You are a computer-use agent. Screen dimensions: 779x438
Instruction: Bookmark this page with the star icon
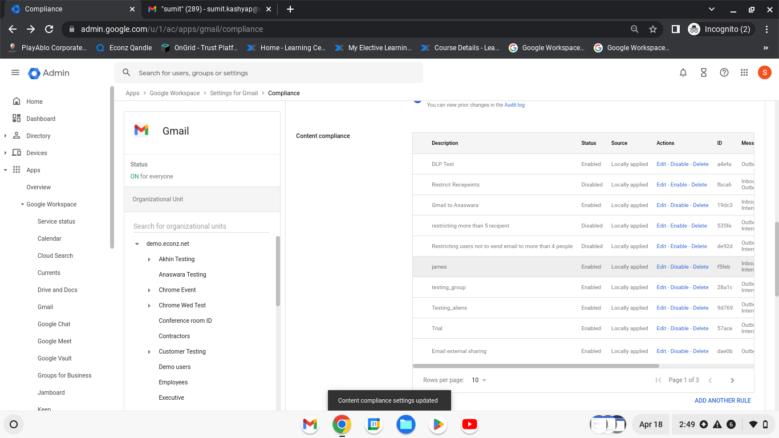pyautogui.click(x=653, y=29)
